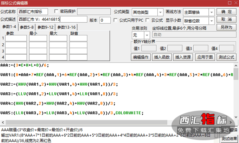
Task: Switch to the 参数5-8 tab
Action: click(27, 27)
